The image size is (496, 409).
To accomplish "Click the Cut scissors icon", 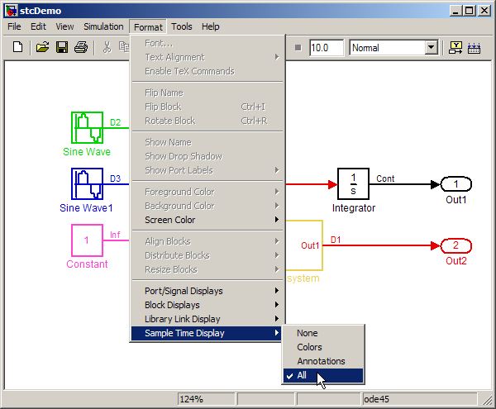I will pos(107,48).
